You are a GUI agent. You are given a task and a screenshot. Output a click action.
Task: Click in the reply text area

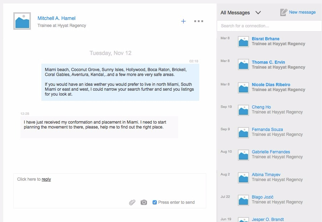pos(109,189)
